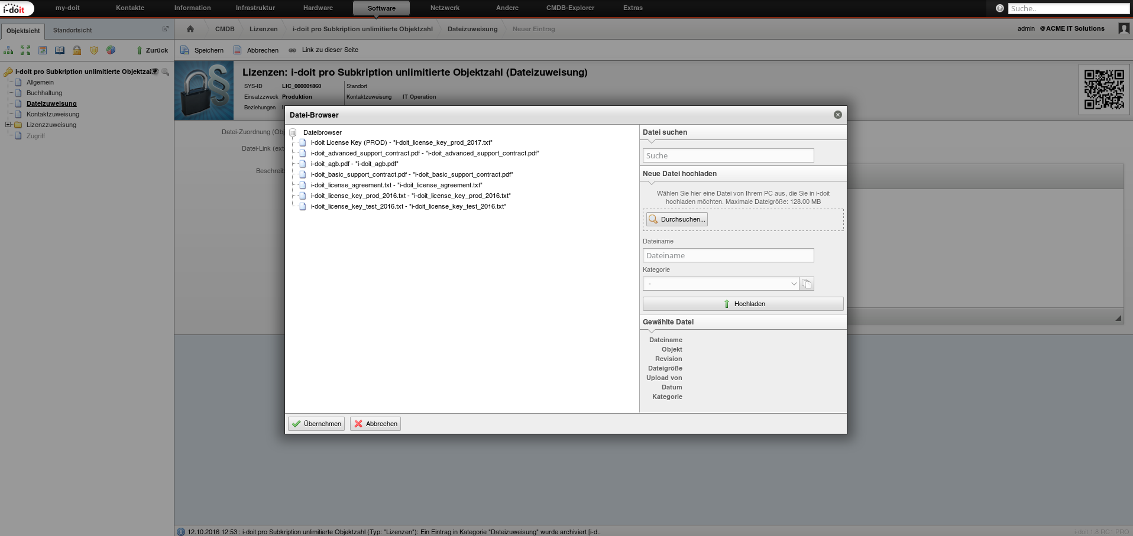Click the shield icon in the left toolbar
Viewport: 1133px width, 536px height.
(x=94, y=50)
